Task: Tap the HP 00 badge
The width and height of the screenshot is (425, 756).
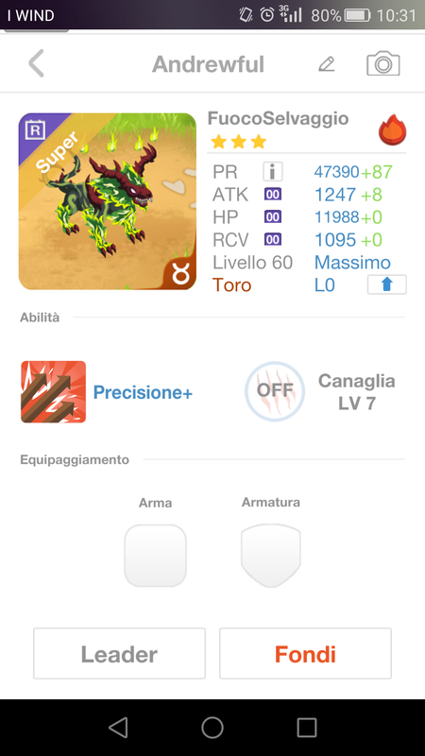Action: pos(273,217)
